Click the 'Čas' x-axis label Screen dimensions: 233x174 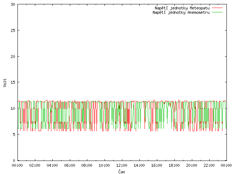(x=122, y=171)
